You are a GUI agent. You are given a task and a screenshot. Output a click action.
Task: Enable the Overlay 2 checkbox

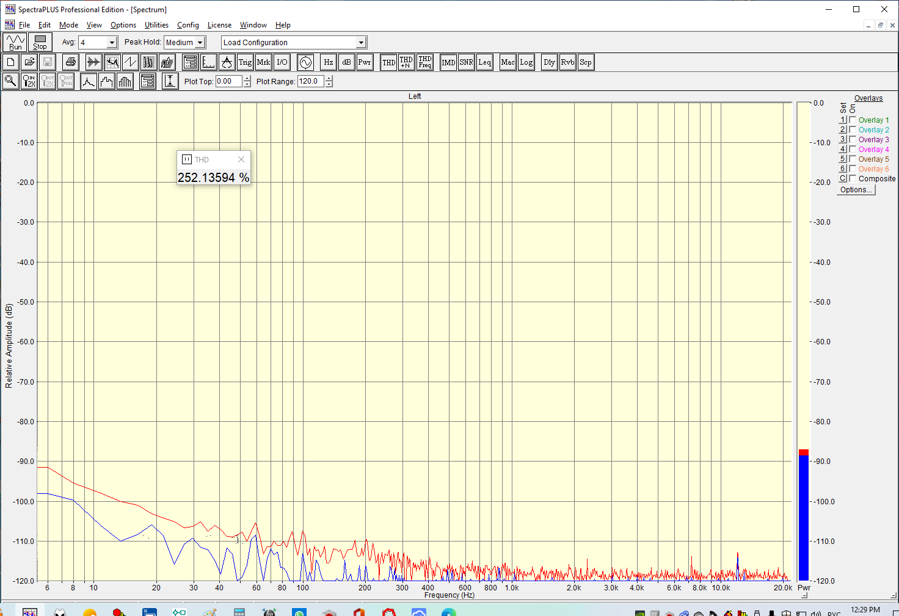click(853, 130)
